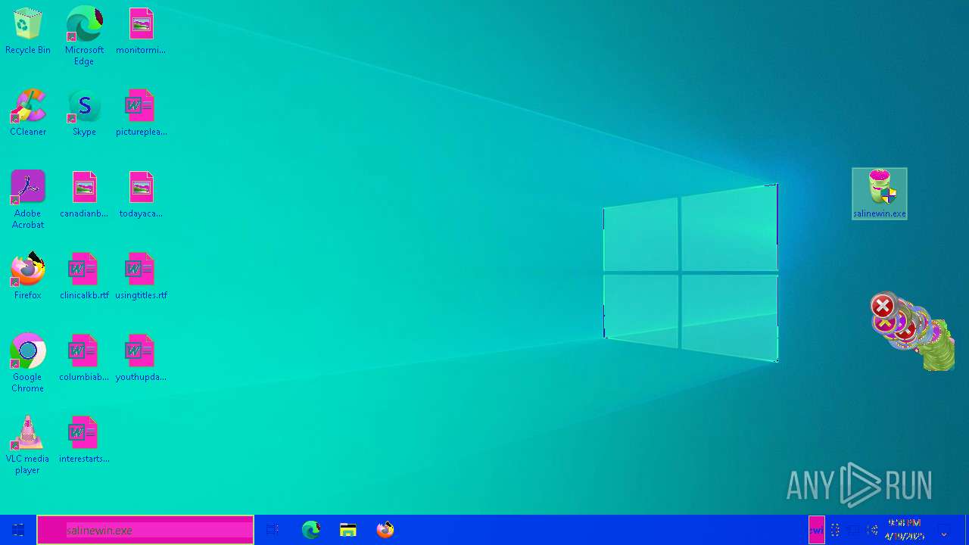This screenshot has height=545, width=969.
Task: Select the Firefox desktop shortcut
Action: point(27,276)
